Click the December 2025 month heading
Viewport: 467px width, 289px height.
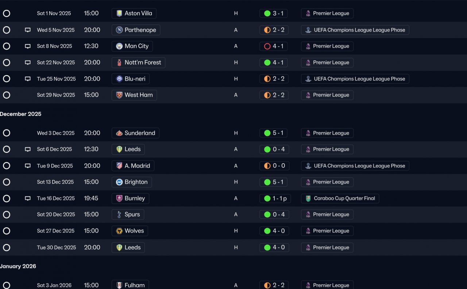(x=21, y=114)
